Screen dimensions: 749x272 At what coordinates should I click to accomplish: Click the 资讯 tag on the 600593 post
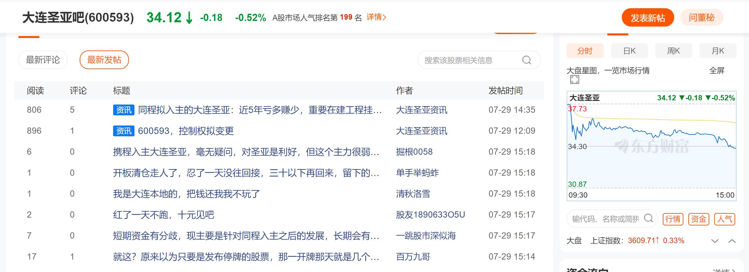pos(124,131)
